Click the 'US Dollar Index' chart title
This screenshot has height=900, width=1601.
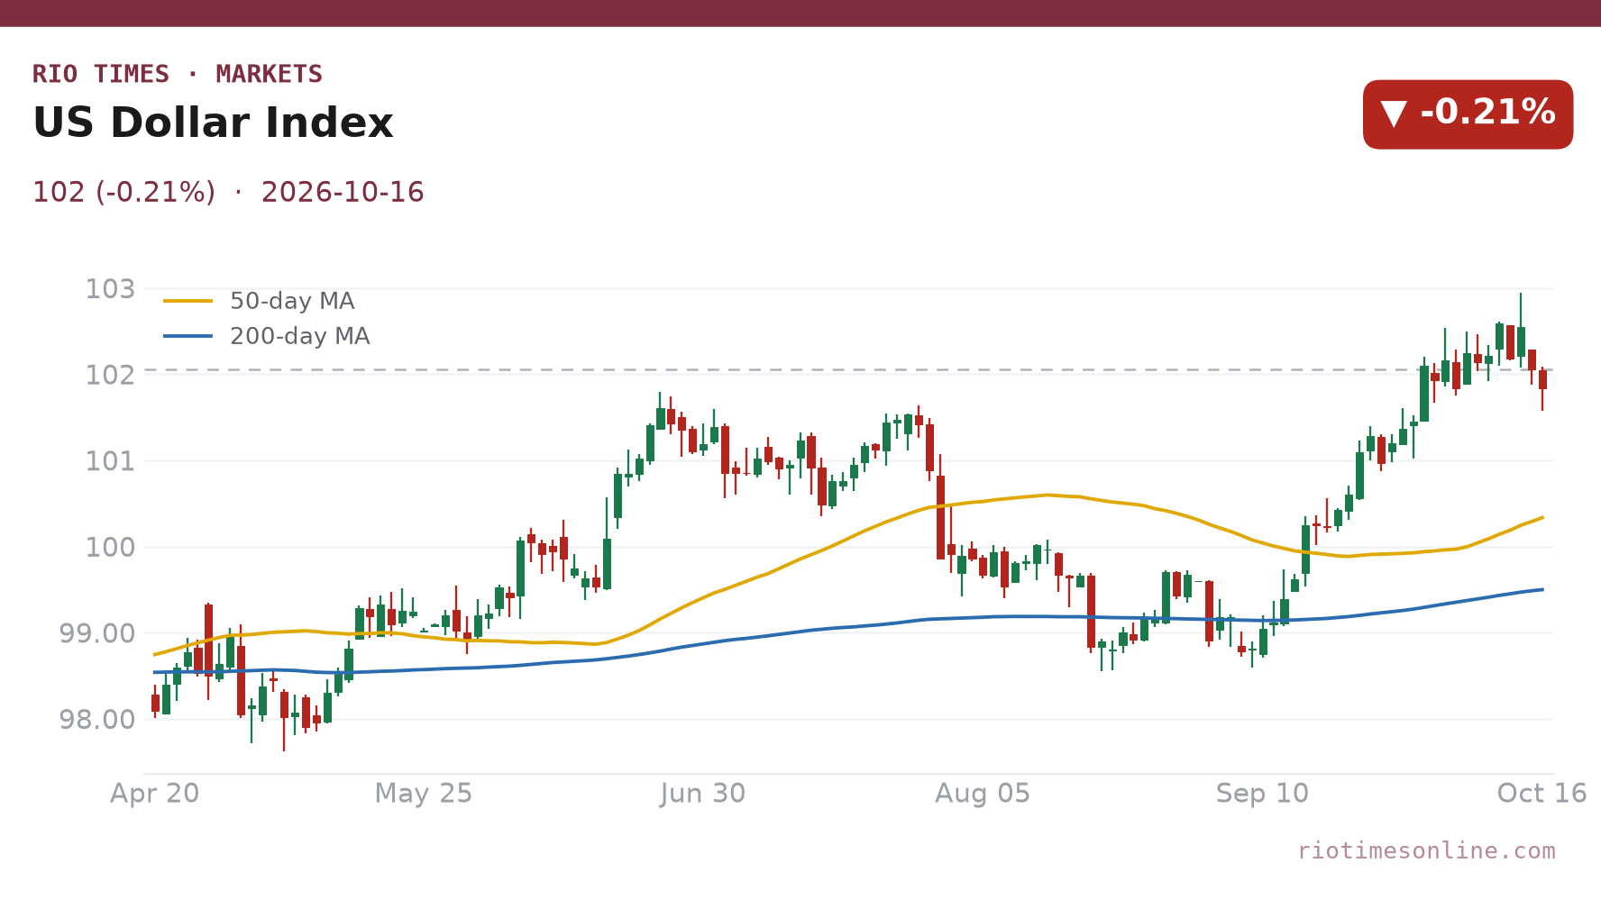click(x=213, y=123)
